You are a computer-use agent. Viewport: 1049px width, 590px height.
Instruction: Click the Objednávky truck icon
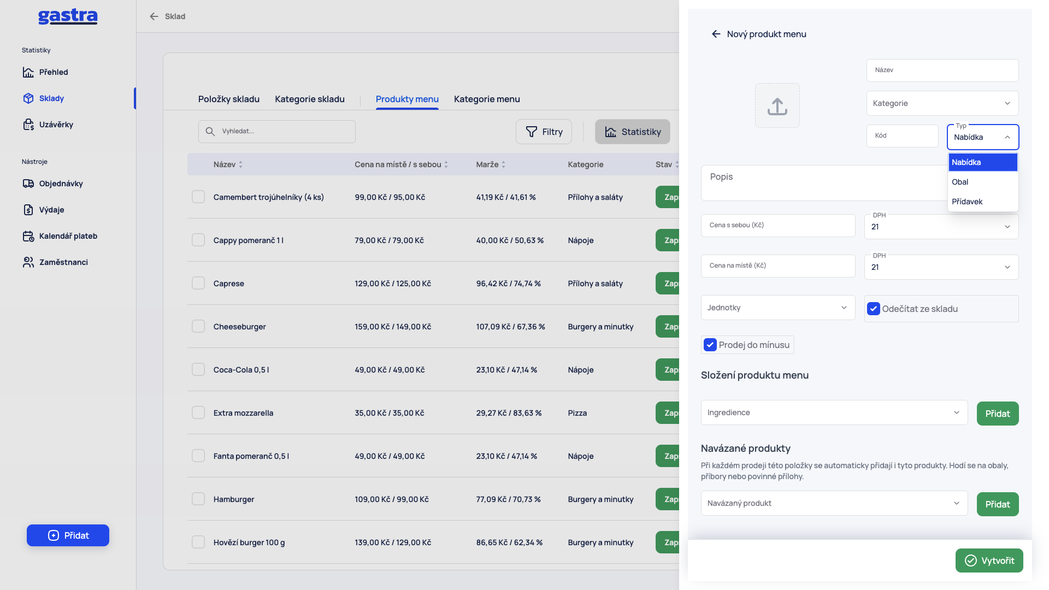pyautogui.click(x=28, y=184)
